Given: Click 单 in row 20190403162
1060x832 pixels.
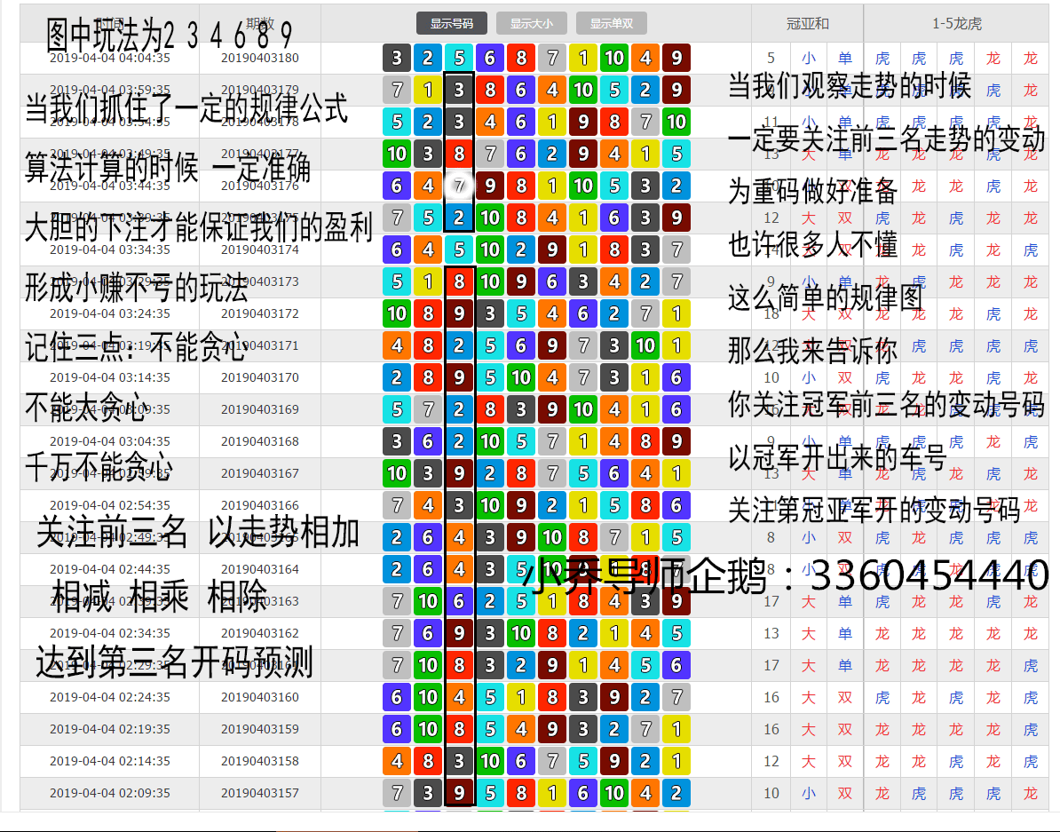Looking at the screenshot, I should pyautogui.click(x=845, y=633).
